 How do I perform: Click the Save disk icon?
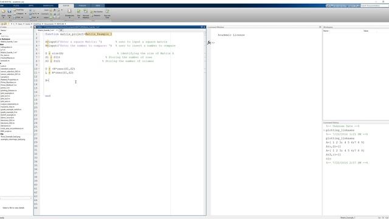pos(10,11)
